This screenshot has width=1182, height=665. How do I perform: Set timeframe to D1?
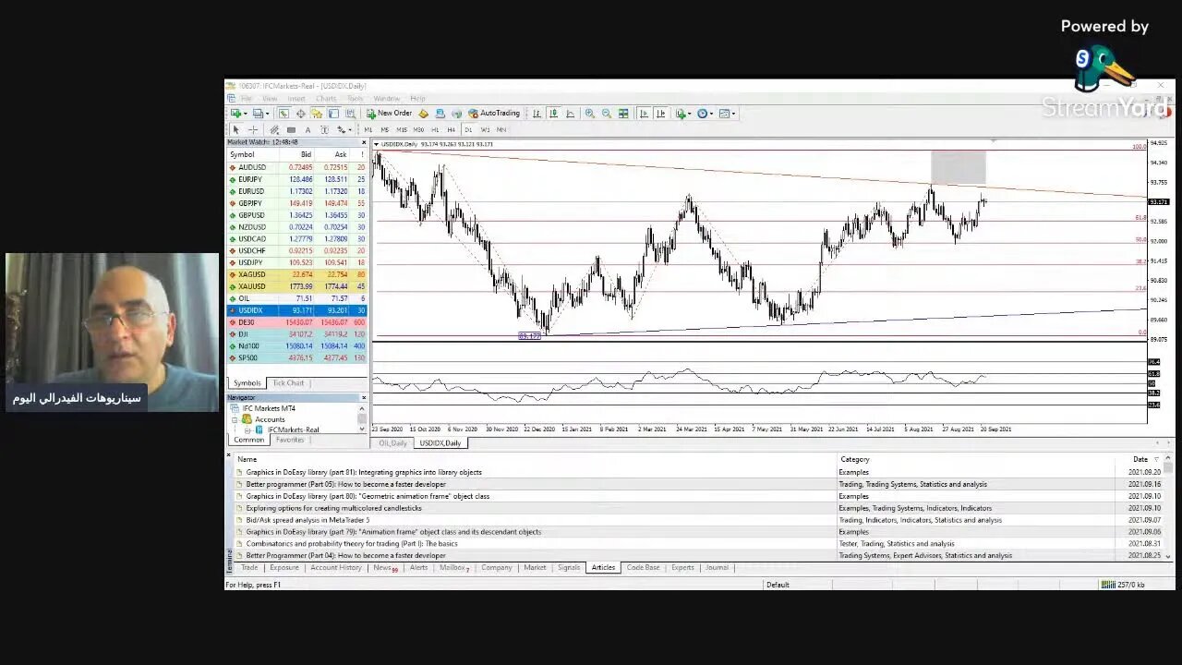(468, 130)
